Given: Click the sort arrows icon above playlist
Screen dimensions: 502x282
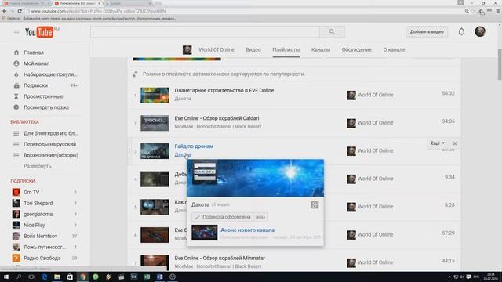Looking at the screenshot, I should coord(135,74).
